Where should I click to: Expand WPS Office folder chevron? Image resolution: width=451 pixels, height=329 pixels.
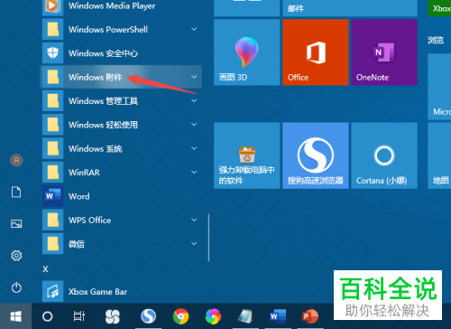click(194, 220)
